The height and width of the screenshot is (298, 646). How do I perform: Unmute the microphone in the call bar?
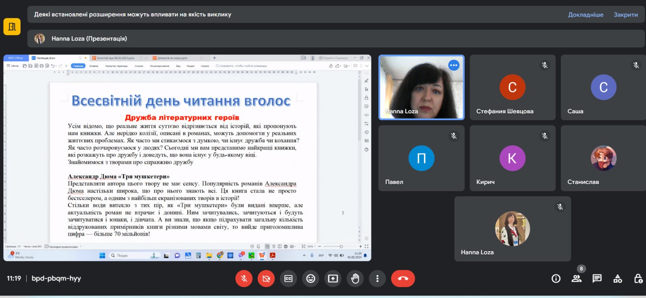coord(244,279)
